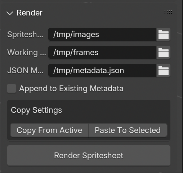Select the /tmp/images path field
The height and width of the screenshot is (173, 183).
point(102,35)
